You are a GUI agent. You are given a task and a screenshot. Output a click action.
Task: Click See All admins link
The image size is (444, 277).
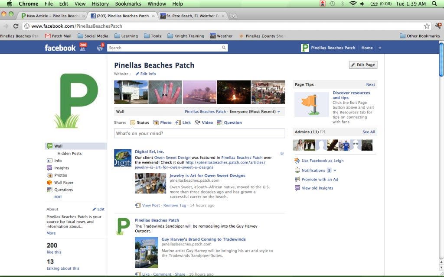pos(369,132)
